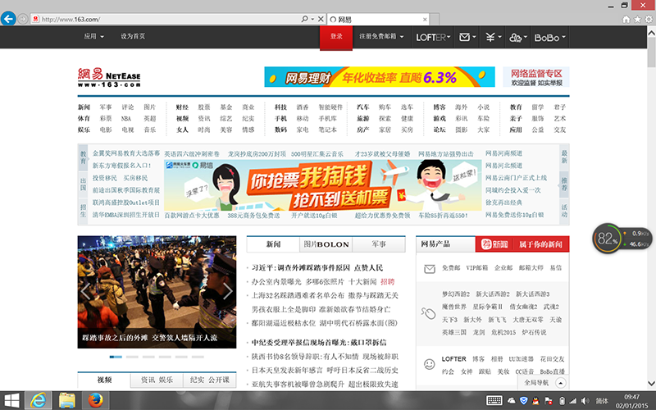Image resolution: width=656 pixels, height=410 pixels.
Task: Open the 体育 navigation link
Action: 84,118
